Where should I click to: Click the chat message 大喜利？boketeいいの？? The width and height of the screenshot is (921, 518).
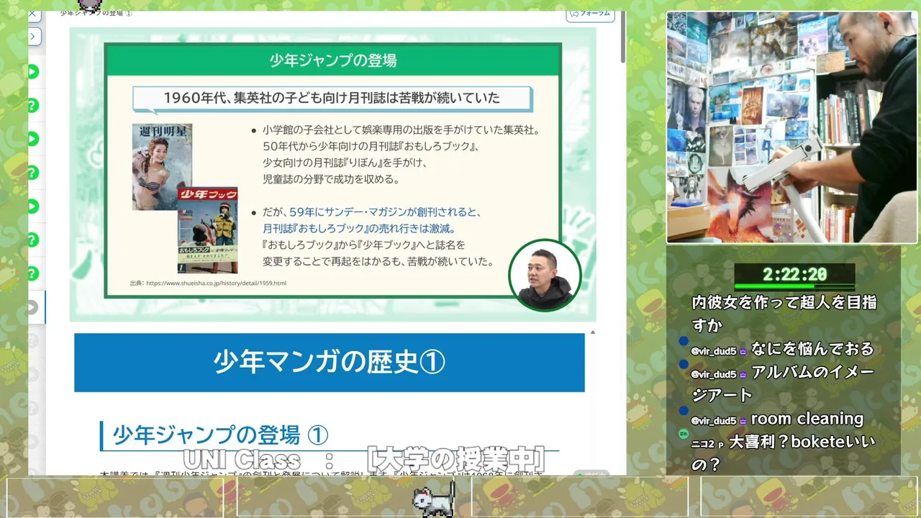(x=783, y=453)
